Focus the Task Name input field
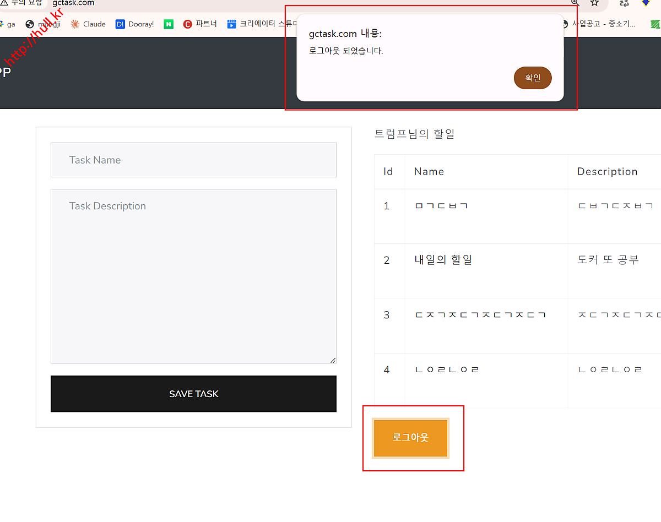The height and width of the screenshot is (522, 661). click(x=193, y=160)
